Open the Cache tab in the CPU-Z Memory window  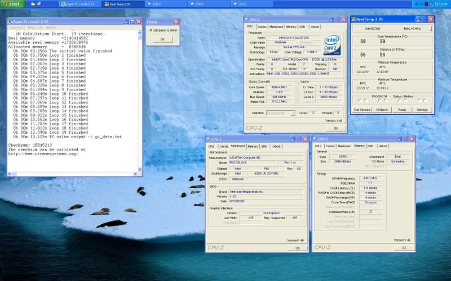click(x=330, y=146)
